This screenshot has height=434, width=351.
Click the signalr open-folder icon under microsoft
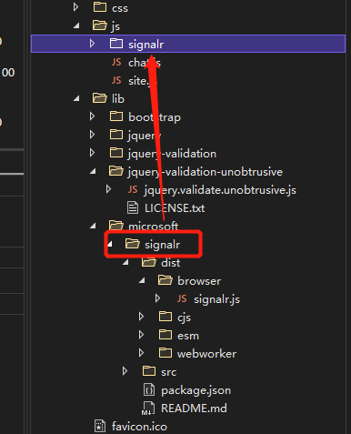[133, 244]
